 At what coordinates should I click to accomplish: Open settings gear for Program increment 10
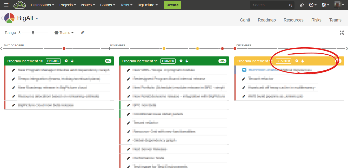coord(66,61)
